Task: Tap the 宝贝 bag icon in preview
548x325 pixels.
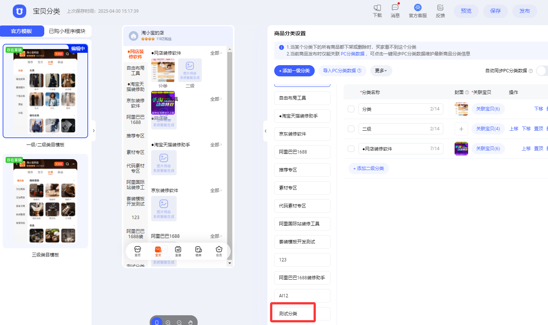Action: point(158,249)
